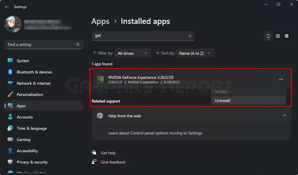
Task: Open Accessibility settings
Action: 44,151
